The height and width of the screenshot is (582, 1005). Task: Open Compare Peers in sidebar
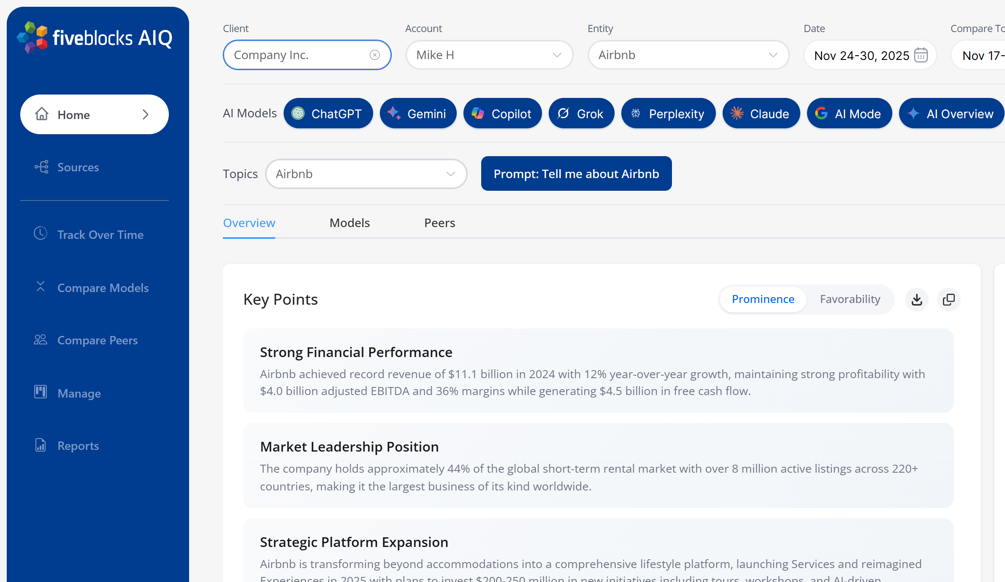click(97, 340)
